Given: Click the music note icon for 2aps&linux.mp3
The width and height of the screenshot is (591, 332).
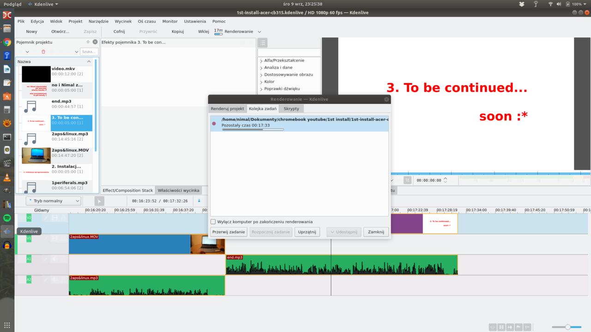Looking at the screenshot, I should (x=30, y=139).
